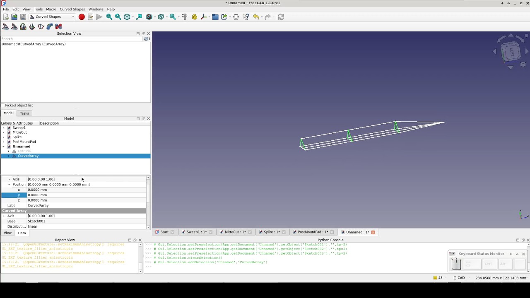Click the Zoom tool magnifier icon
This screenshot has width=530, height=298.
[x=173, y=17]
